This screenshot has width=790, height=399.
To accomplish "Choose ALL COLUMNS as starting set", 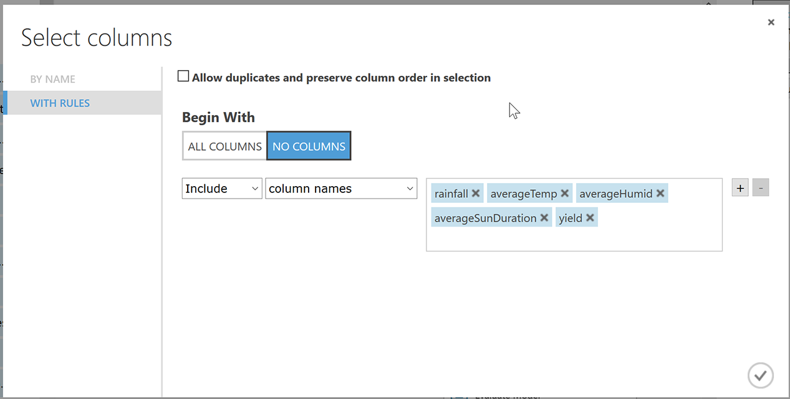I will [224, 146].
